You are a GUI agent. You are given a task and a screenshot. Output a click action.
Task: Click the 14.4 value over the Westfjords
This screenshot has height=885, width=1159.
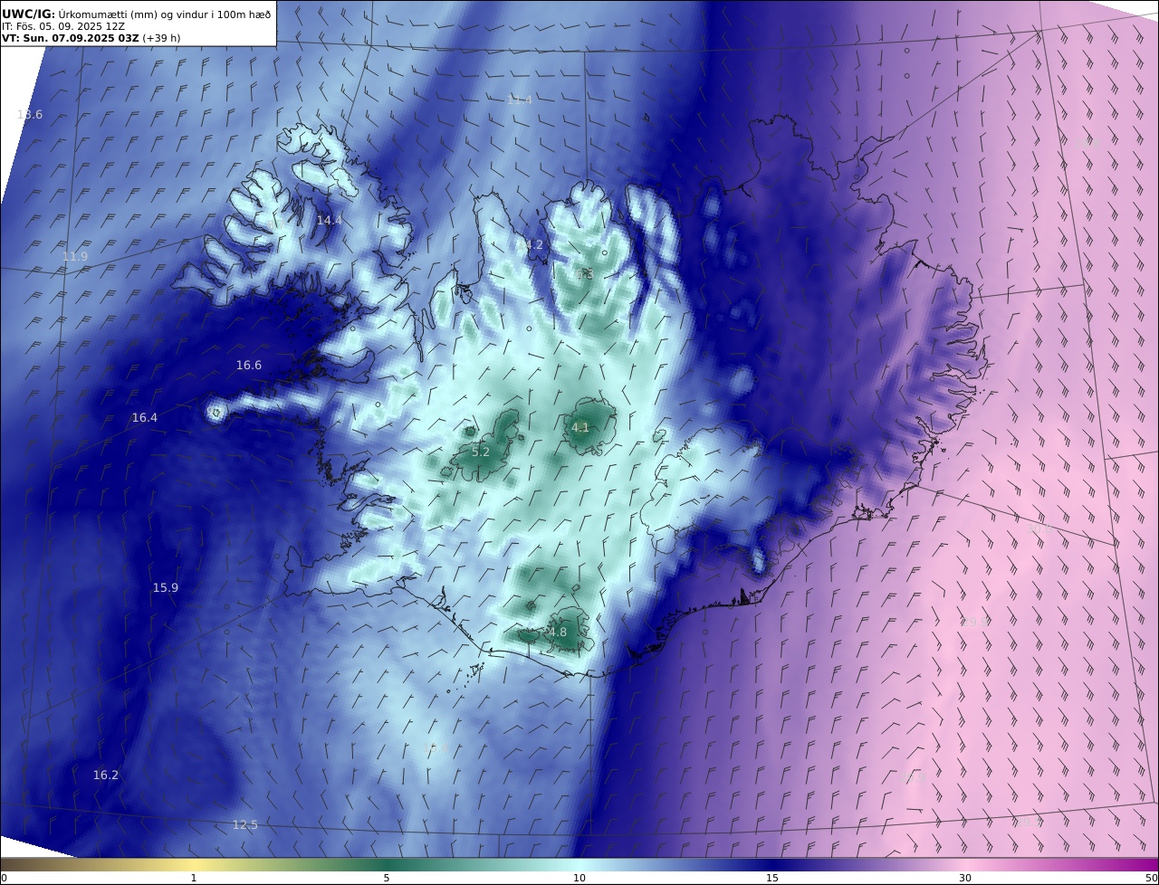[x=330, y=221]
